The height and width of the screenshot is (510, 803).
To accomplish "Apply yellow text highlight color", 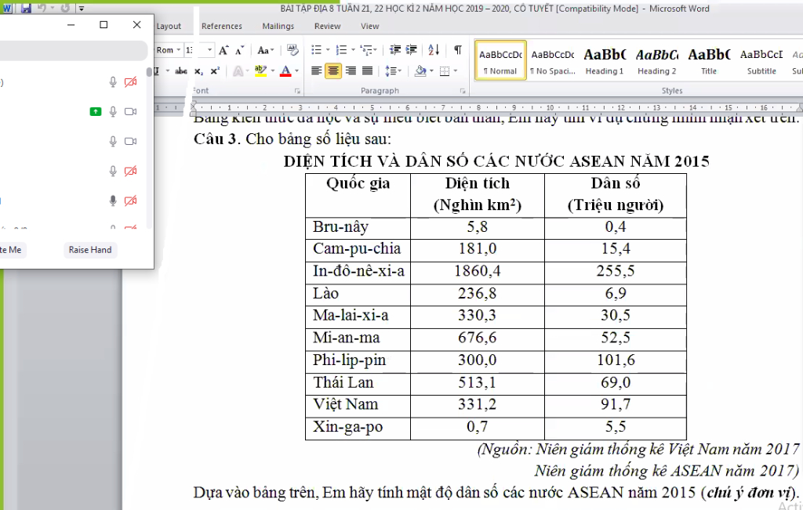I will point(260,71).
